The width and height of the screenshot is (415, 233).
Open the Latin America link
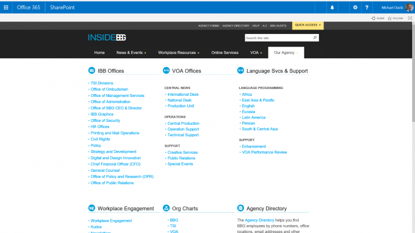pos(254,117)
